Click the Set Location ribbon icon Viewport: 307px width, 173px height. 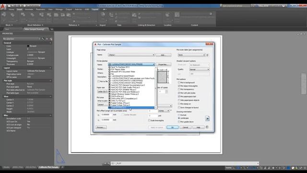click(167, 15)
